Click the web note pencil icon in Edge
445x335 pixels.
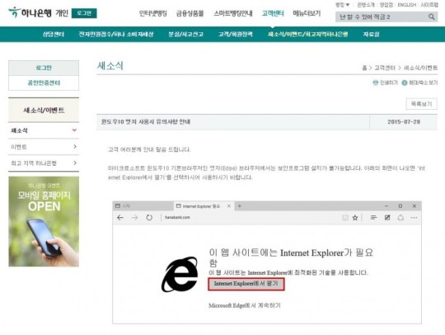pos(387,218)
